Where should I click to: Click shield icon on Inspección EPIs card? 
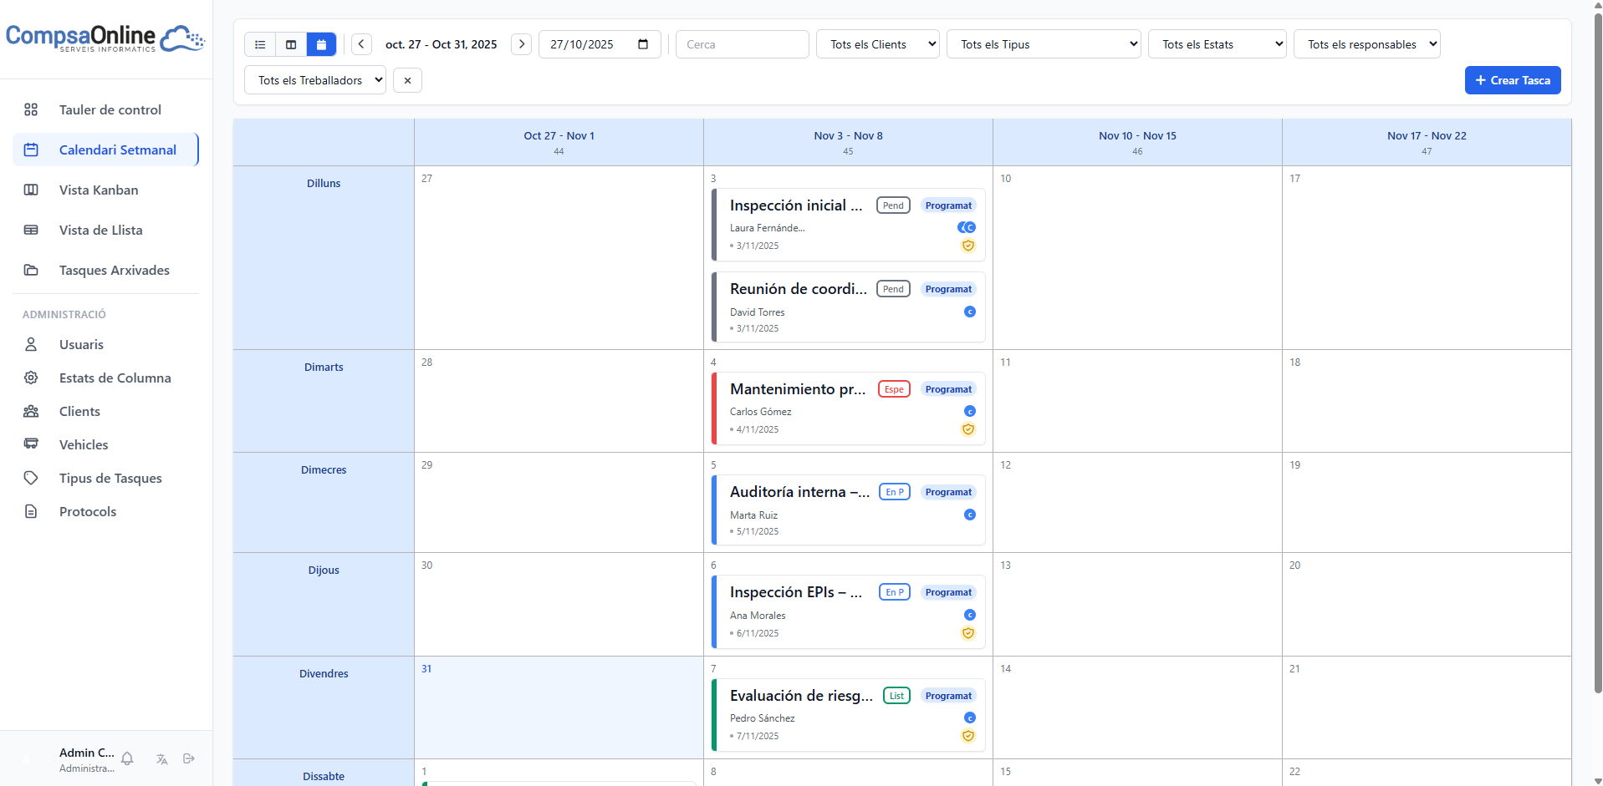coord(968,633)
